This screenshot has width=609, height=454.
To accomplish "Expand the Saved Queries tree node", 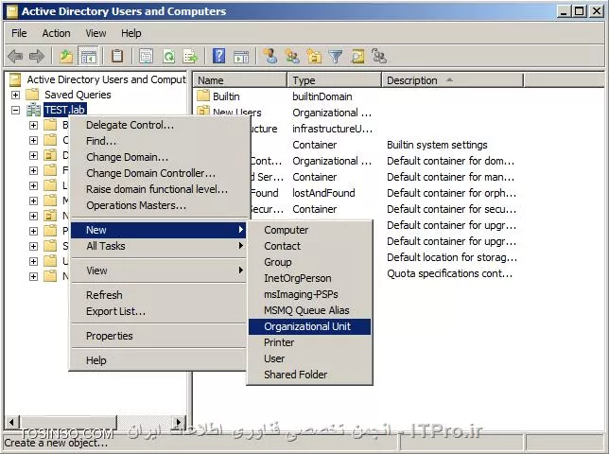I will pos(15,95).
